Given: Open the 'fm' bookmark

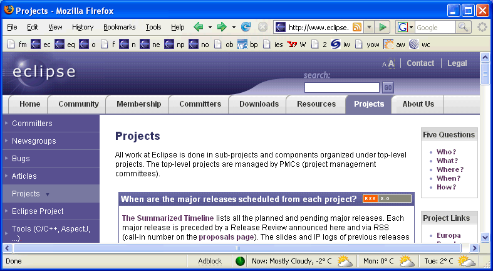Looking at the screenshot, I should click(x=17, y=45).
